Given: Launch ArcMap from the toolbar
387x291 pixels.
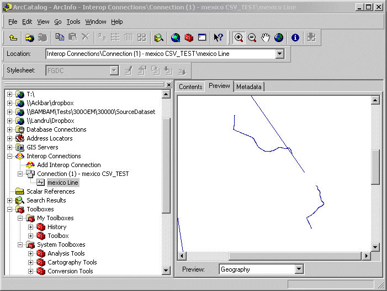Looking at the screenshot, I should 159,38.
